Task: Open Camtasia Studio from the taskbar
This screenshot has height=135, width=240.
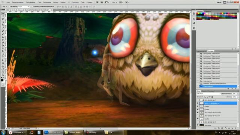Action: [73, 132]
